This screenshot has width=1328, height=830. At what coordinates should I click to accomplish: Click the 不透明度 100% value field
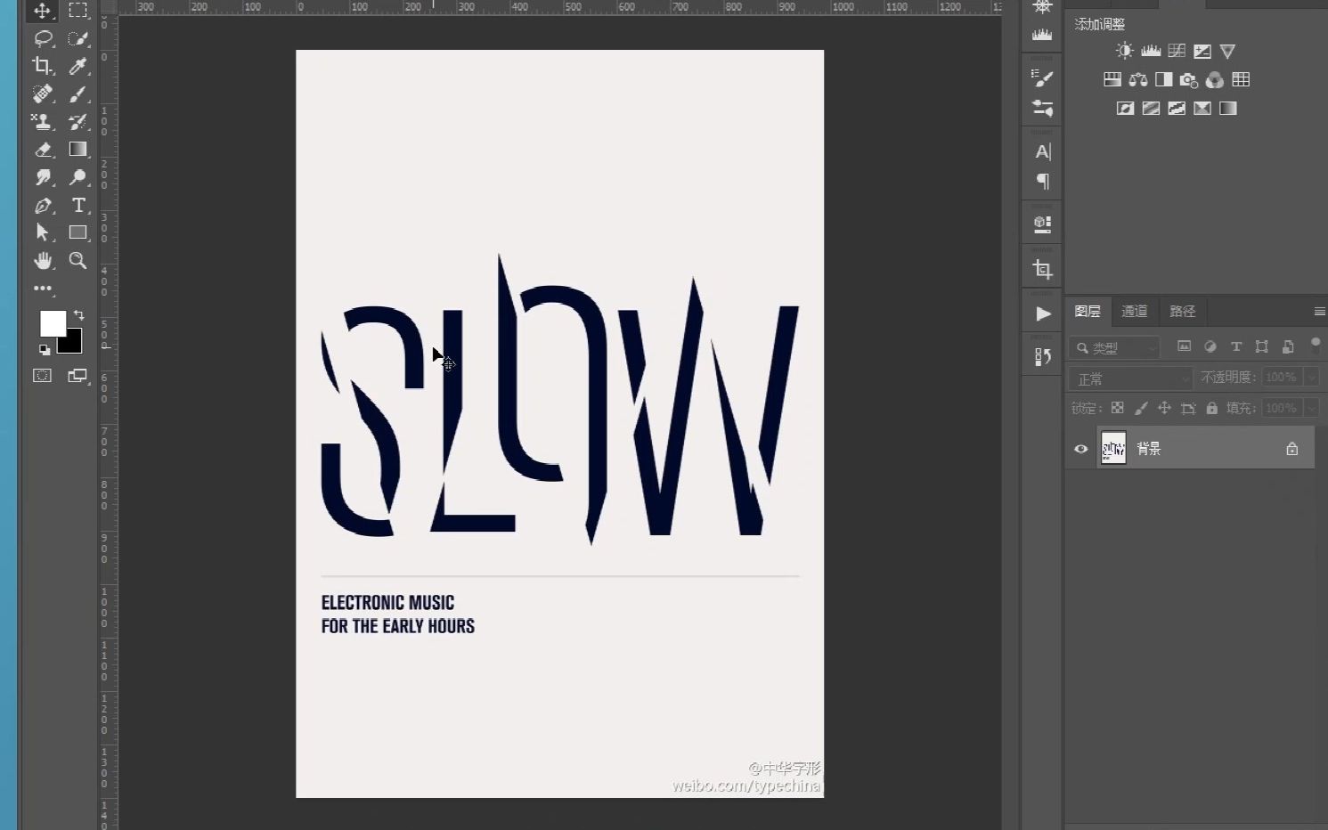[x=1282, y=378]
